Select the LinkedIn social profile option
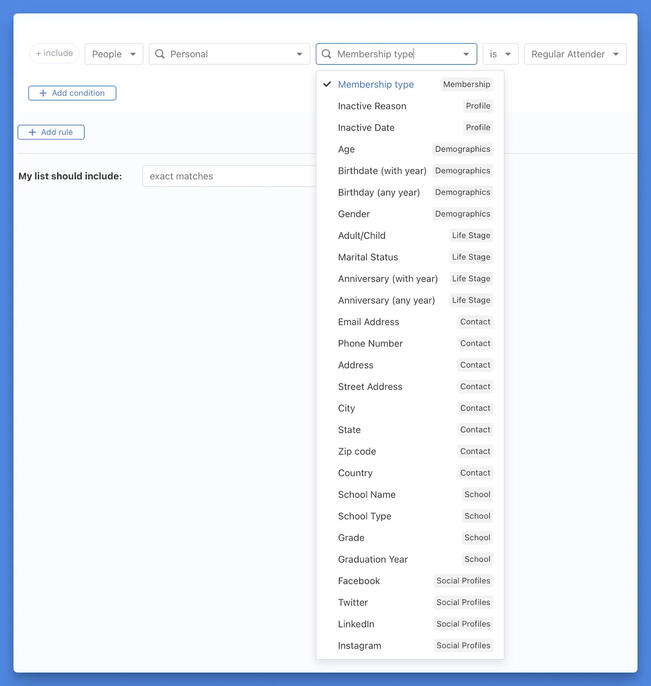Viewport: 651px width, 686px height. coord(356,624)
